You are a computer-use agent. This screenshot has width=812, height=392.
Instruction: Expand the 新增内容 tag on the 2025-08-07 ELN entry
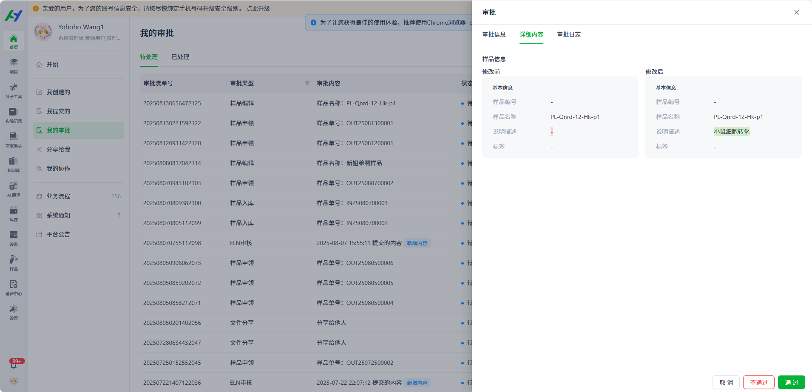(x=417, y=243)
